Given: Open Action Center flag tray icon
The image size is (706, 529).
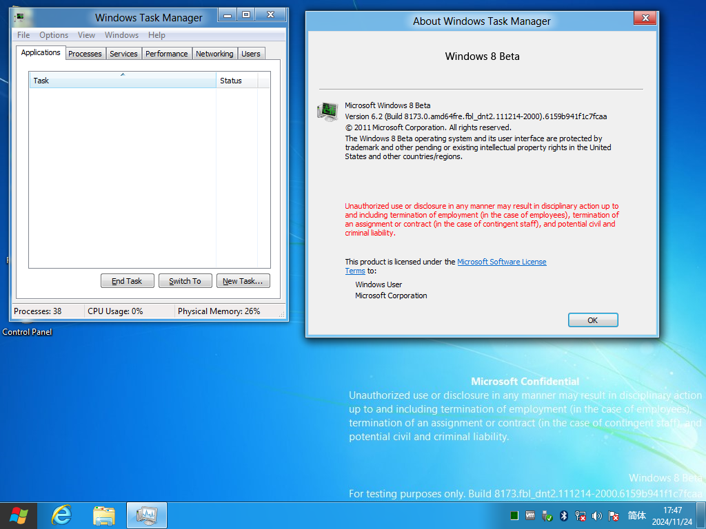Looking at the screenshot, I should (613, 515).
